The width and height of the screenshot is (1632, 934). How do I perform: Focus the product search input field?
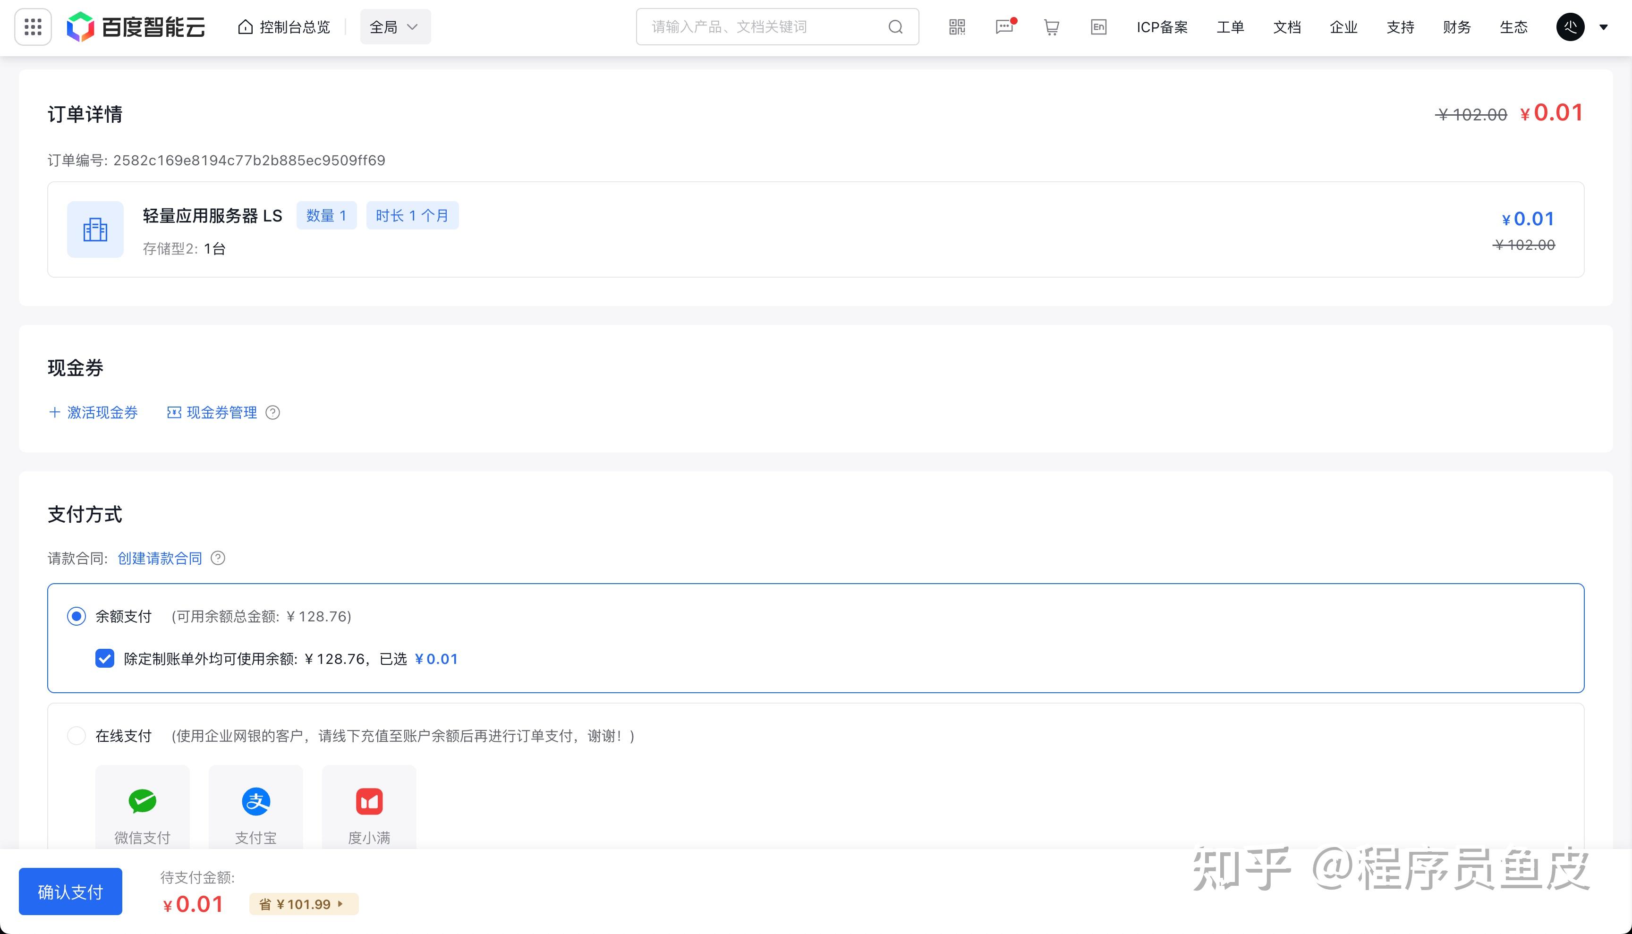coord(764,27)
